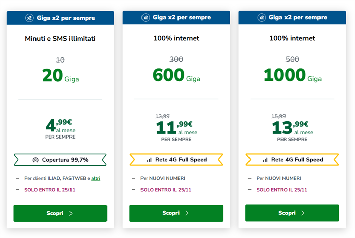The image size is (355, 238).
Task: Click the signal bars icon on the 1000 Giga card
Action: pos(265,160)
